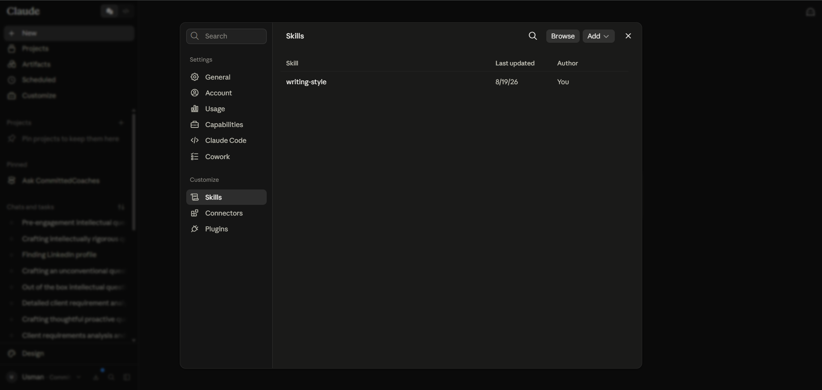Click the chat mode icon beside Claude logo
This screenshot has height=390, width=822.
[110, 11]
